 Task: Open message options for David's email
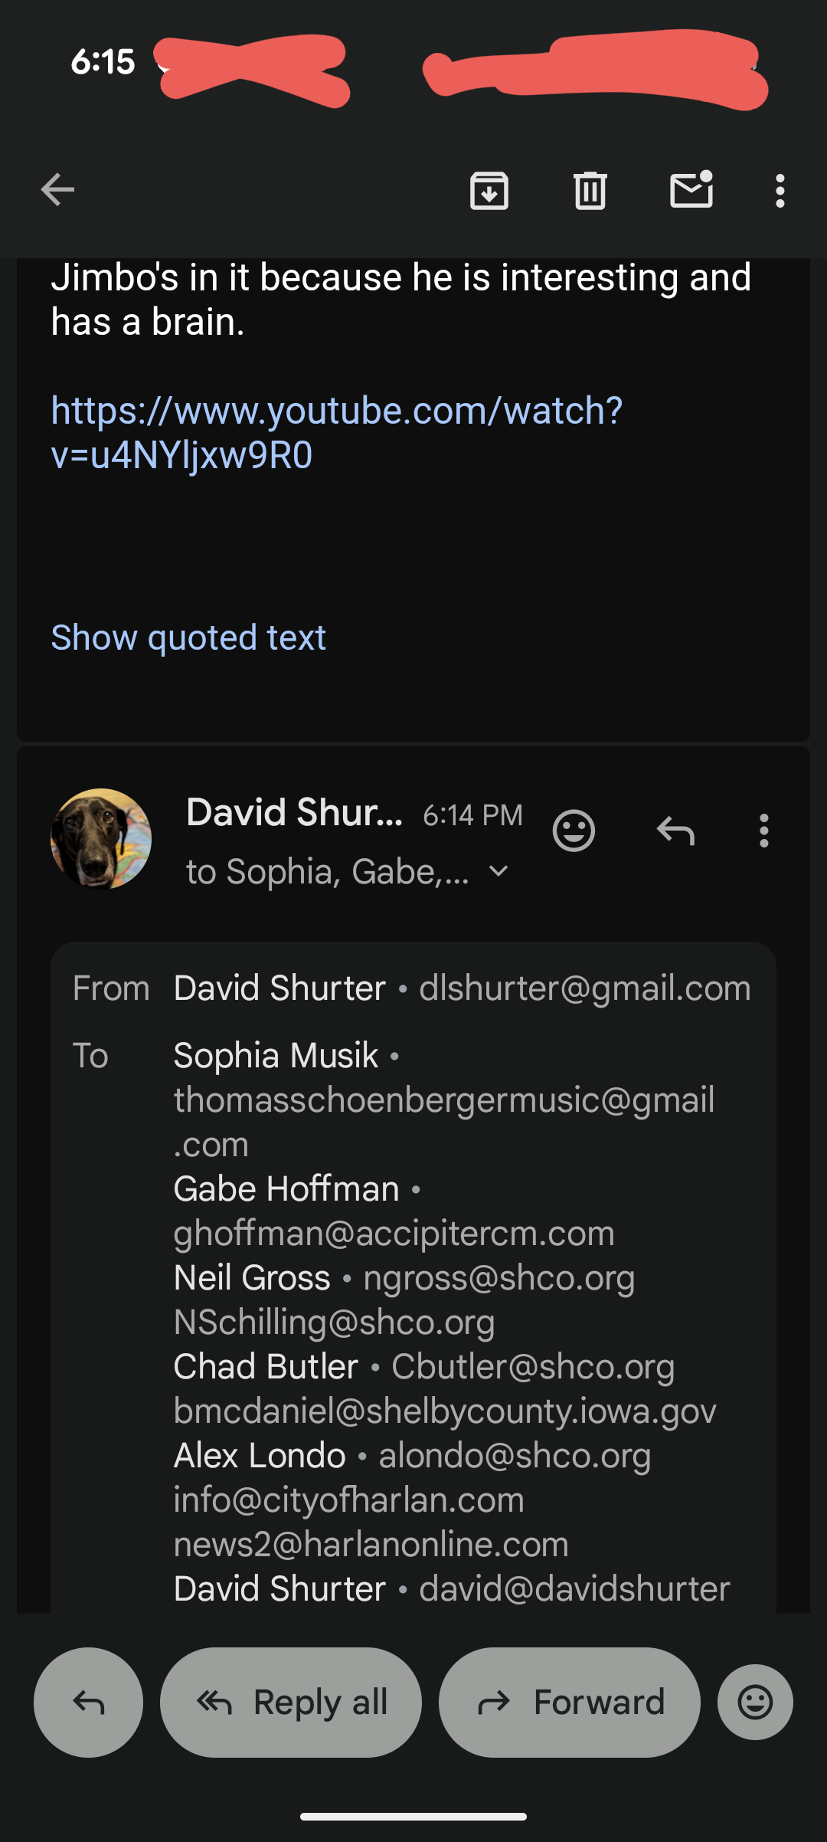(763, 831)
